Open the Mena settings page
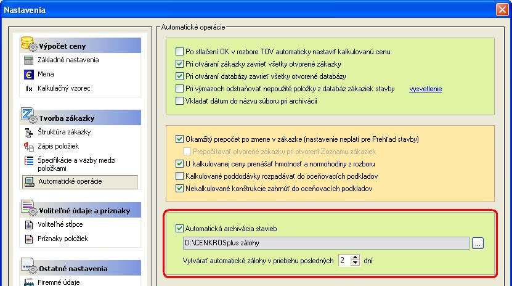Viewport: 512px width, 286px height. tap(46, 74)
